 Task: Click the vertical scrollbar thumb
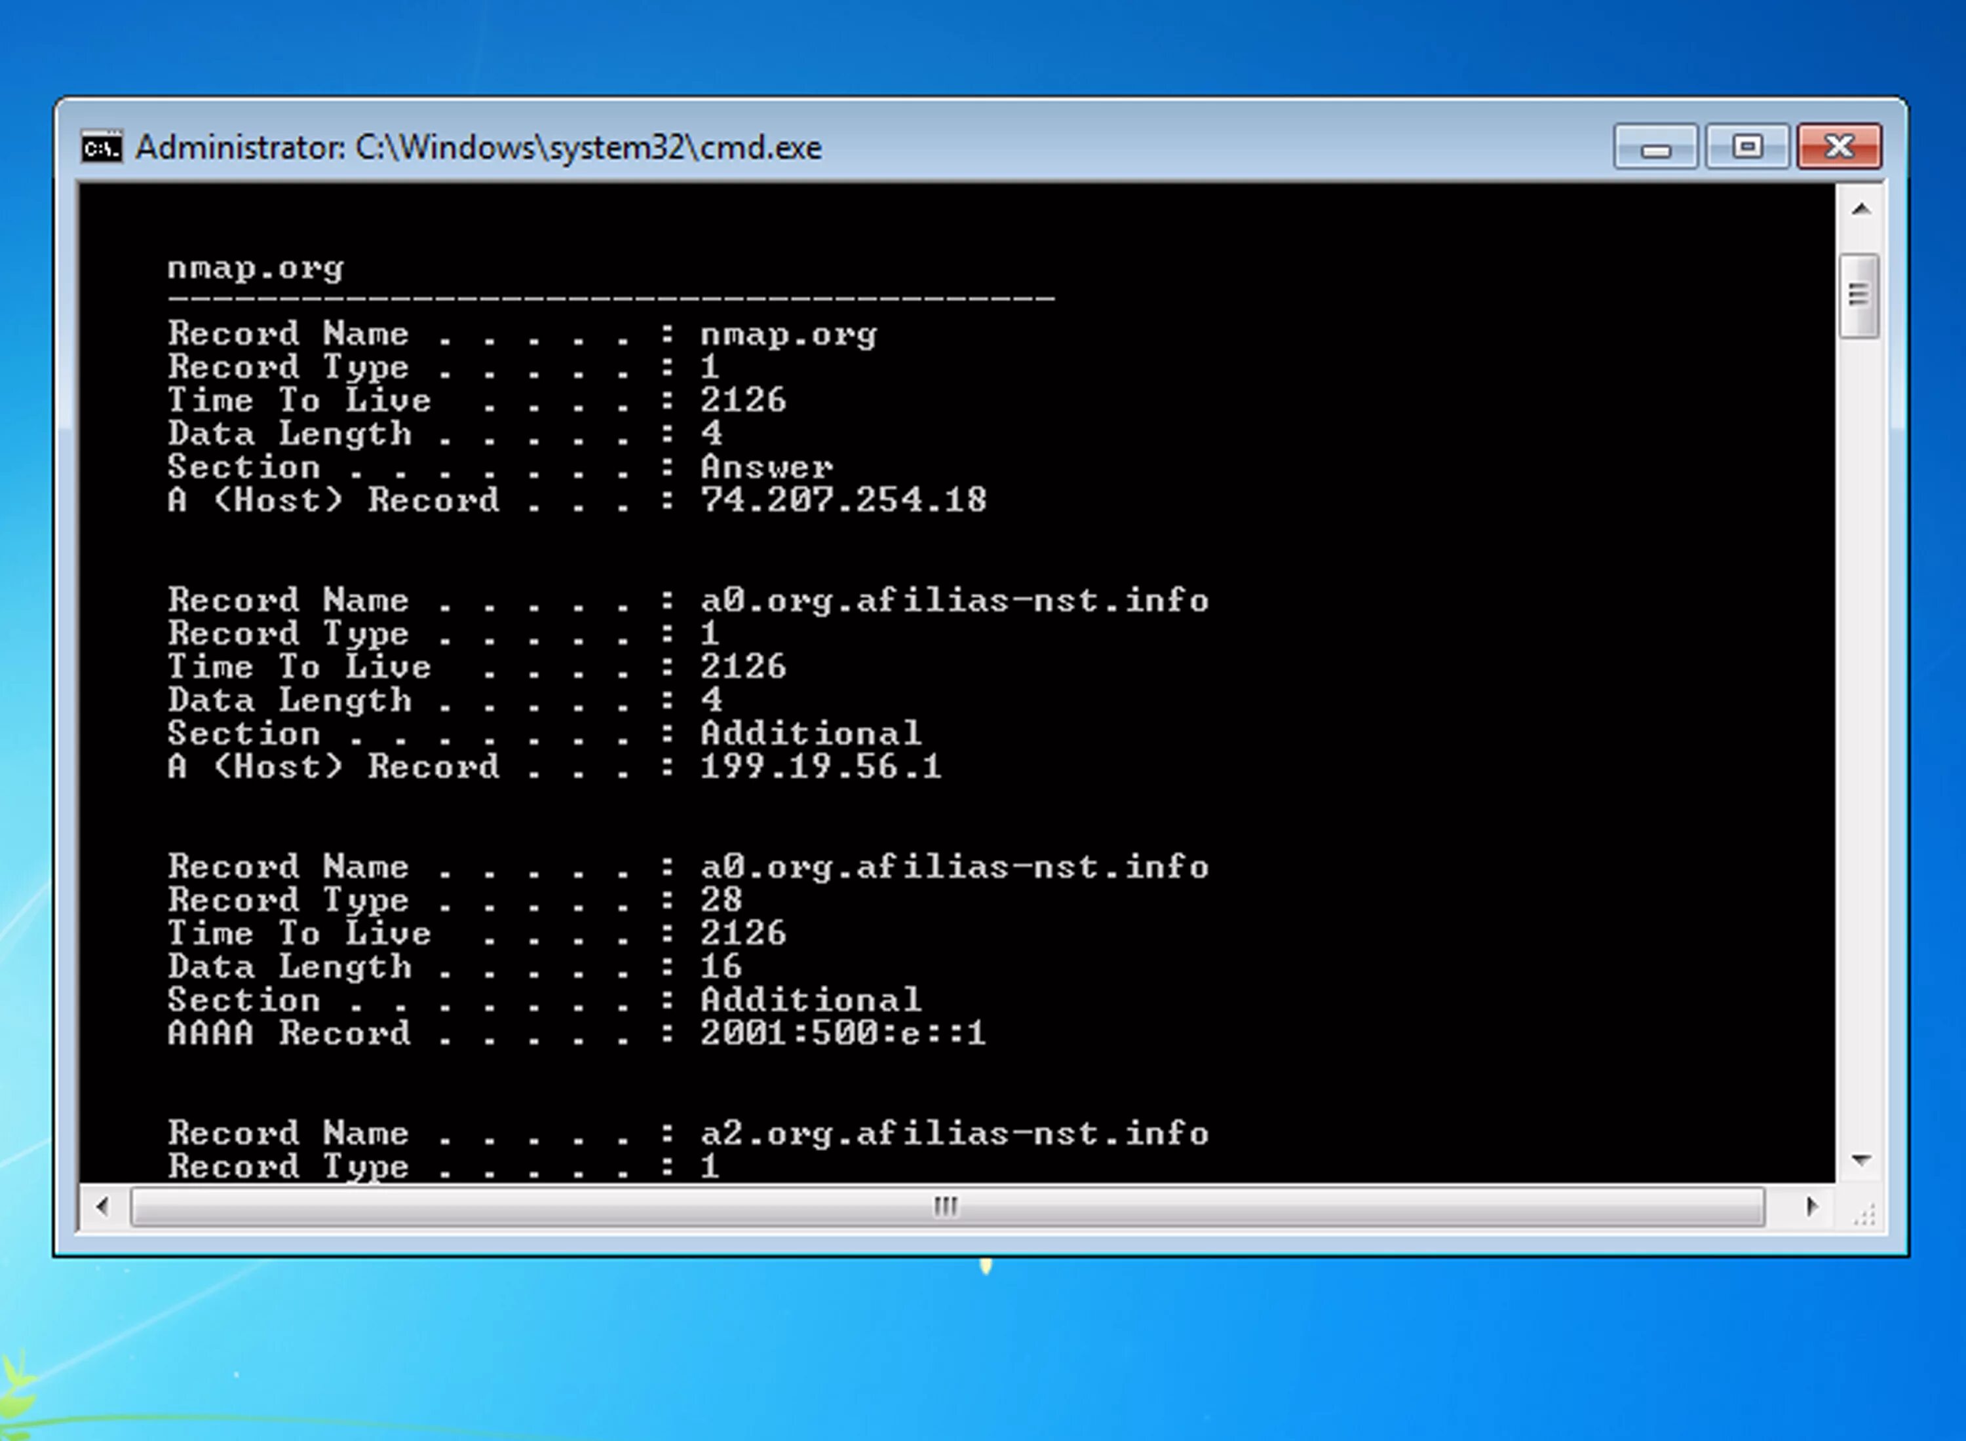tap(1859, 295)
